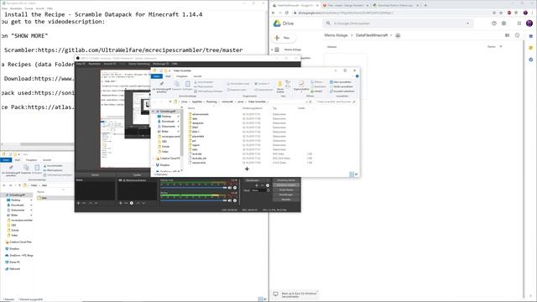Open the Google apps grid icon

pos(519,23)
